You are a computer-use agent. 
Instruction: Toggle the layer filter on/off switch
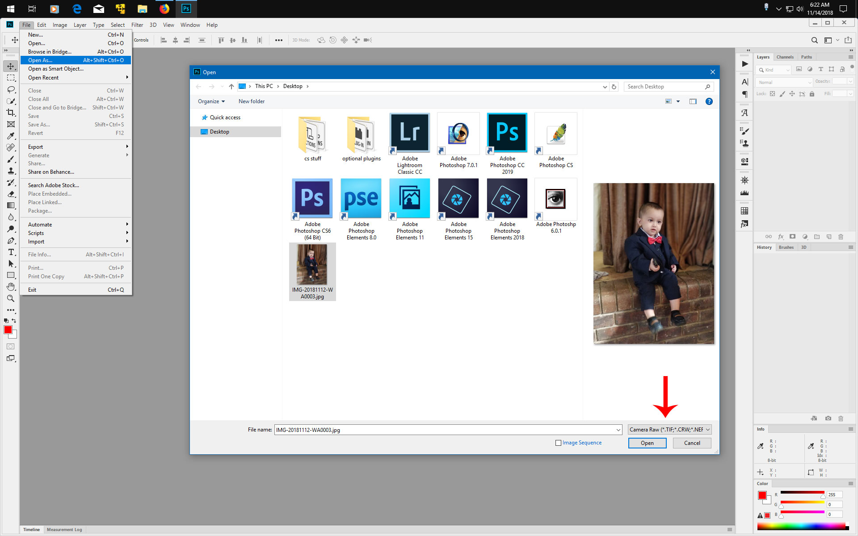coord(852,67)
